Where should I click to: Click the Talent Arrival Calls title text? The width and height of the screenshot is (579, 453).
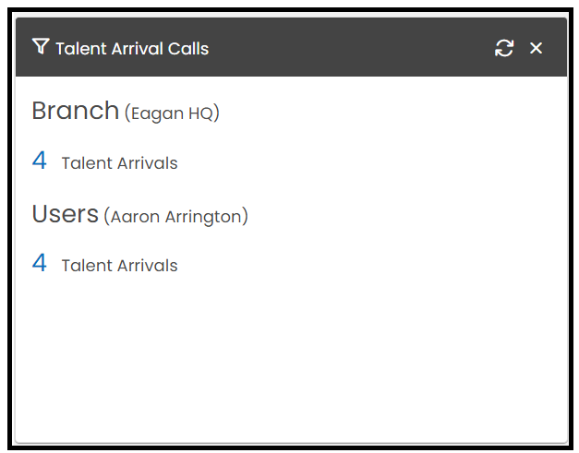(x=132, y=49)
